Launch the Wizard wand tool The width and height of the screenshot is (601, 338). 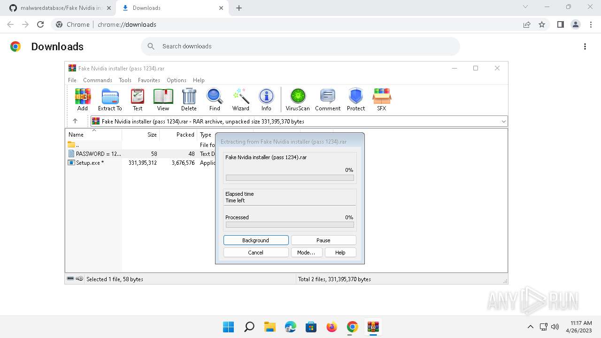pos(241,100)
